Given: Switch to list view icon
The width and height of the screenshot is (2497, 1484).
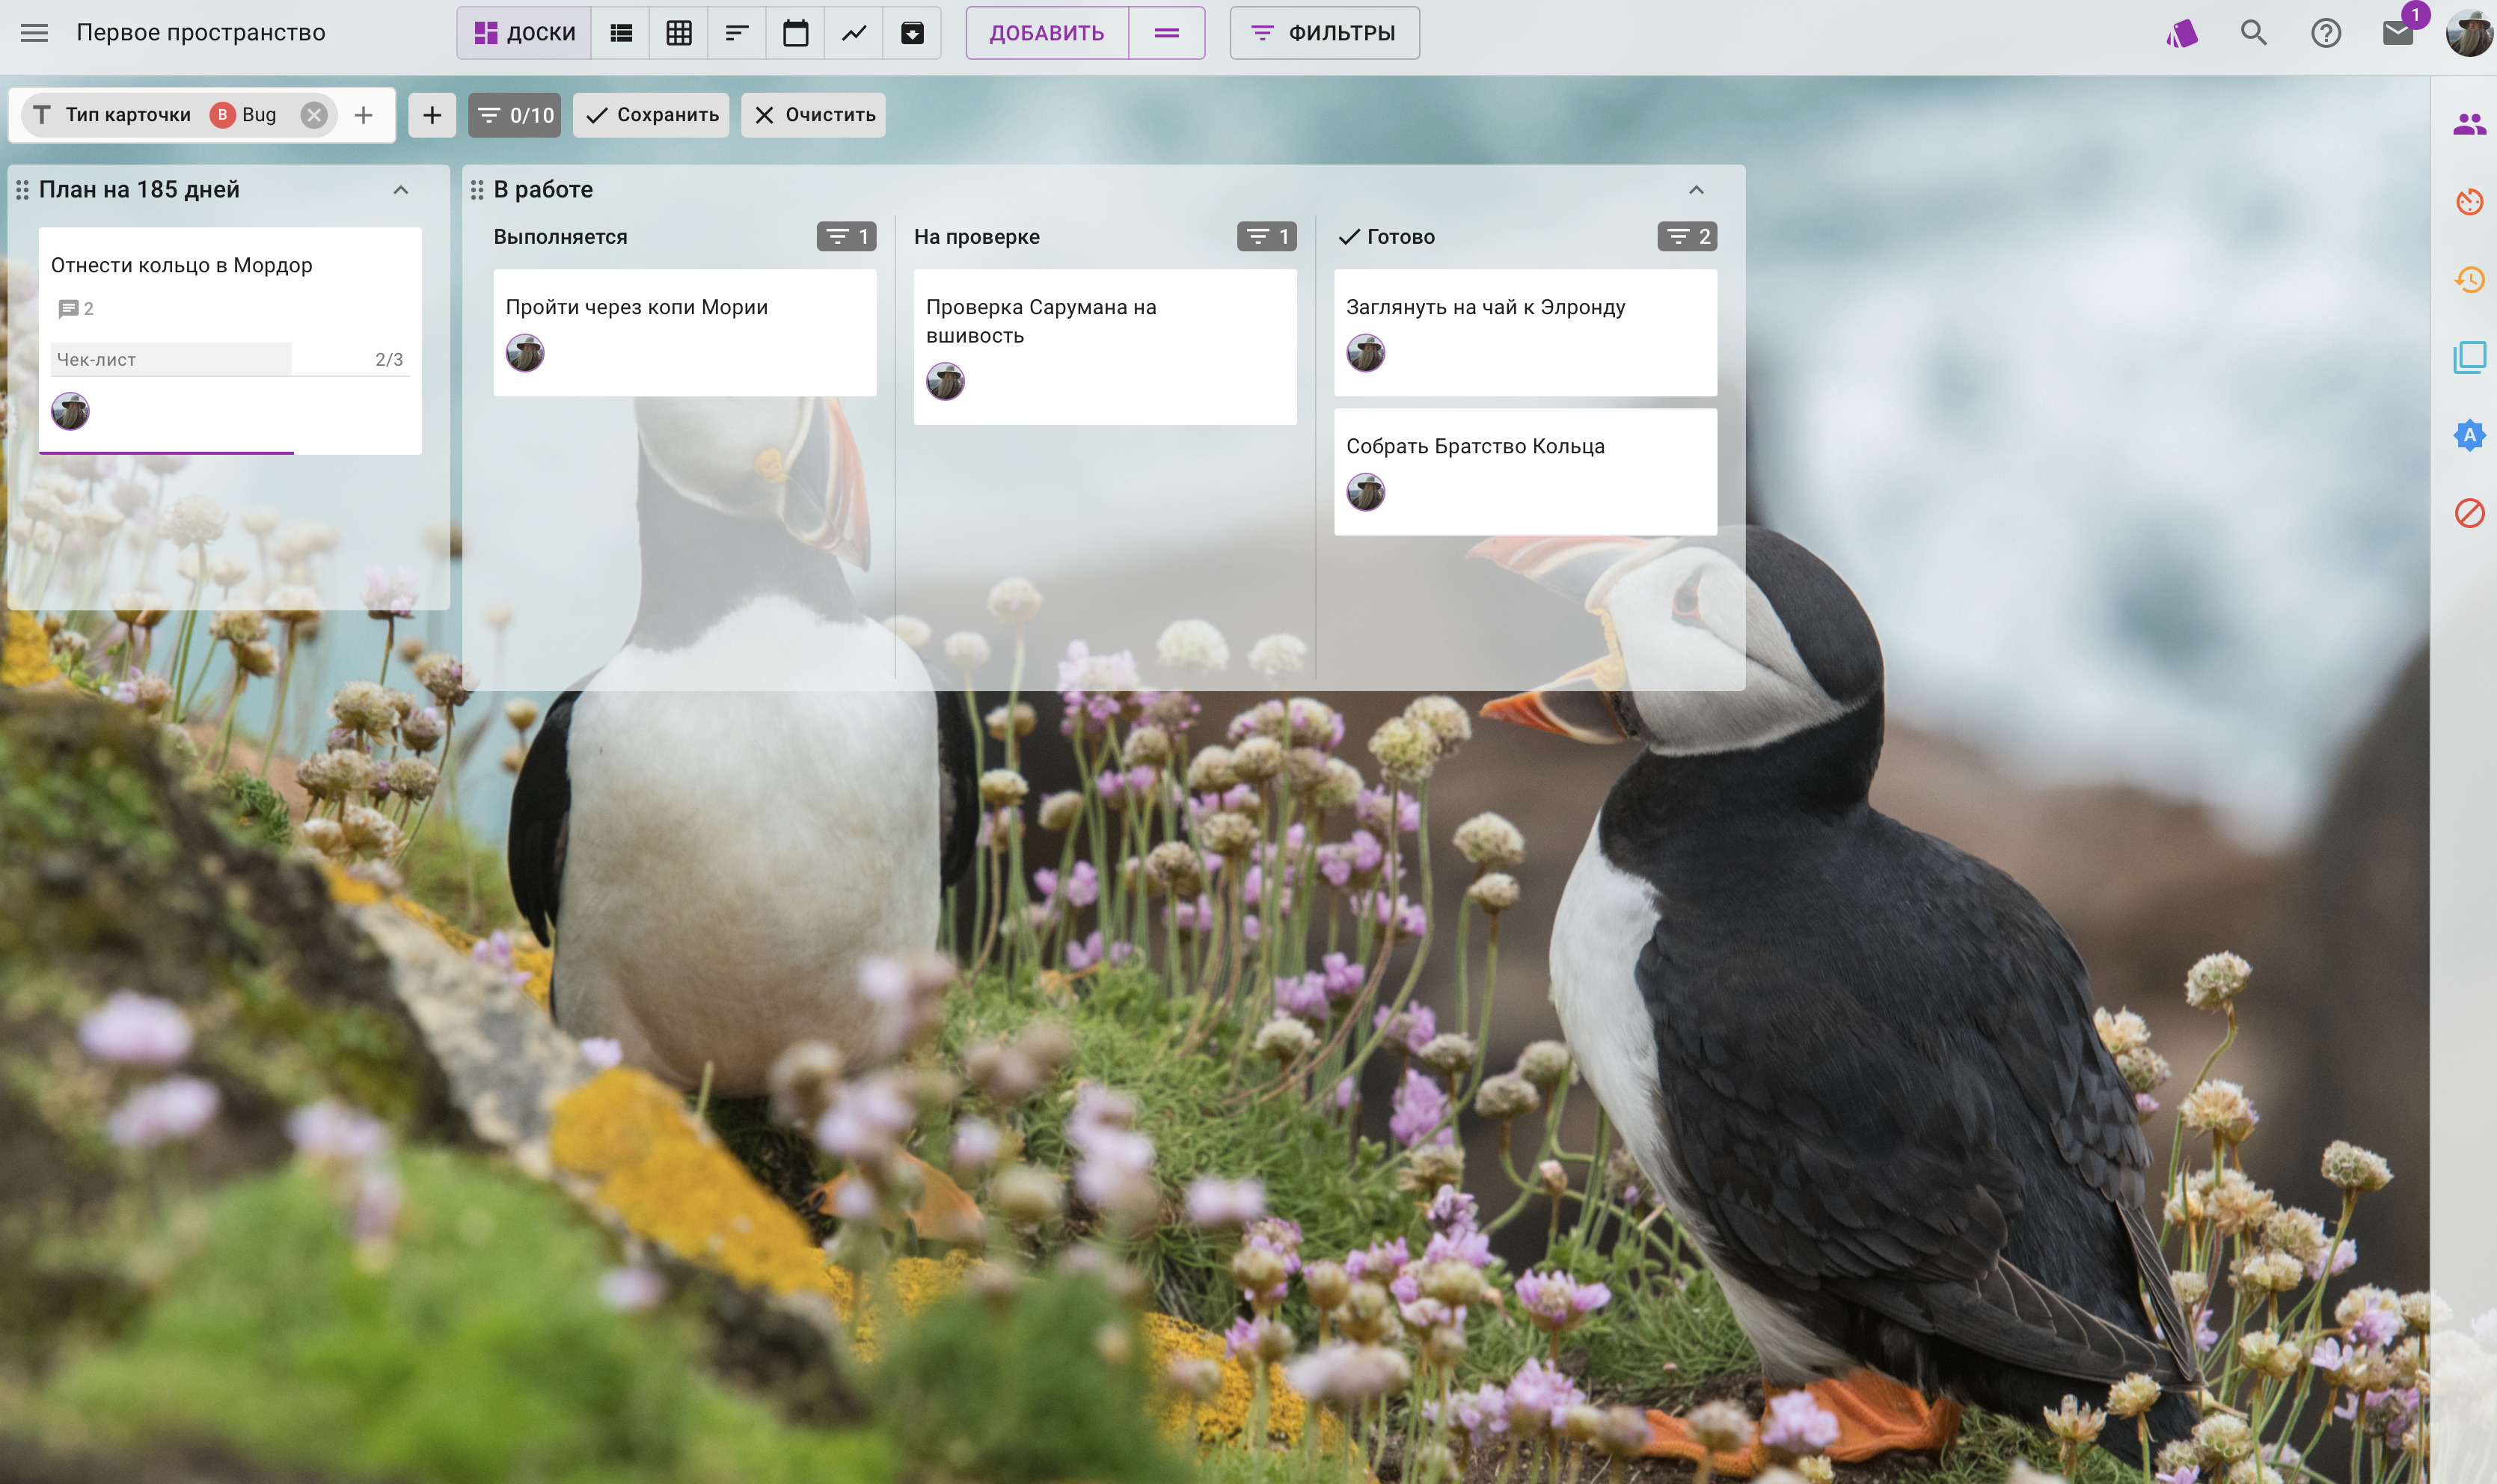Looking at the screenshot, I should 621,33.
